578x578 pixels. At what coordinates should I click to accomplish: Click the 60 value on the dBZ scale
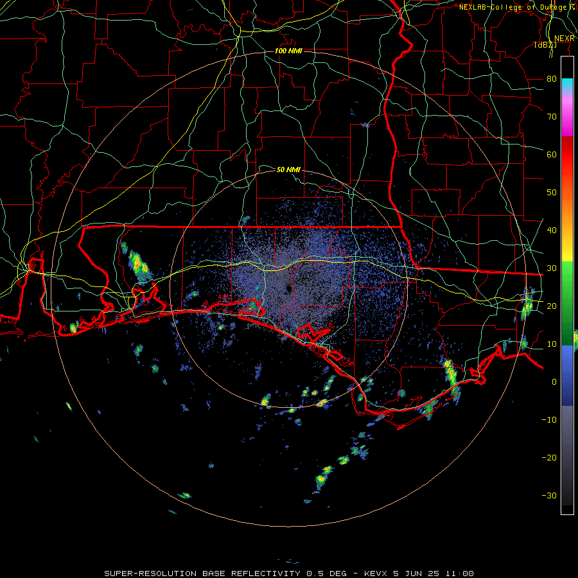[552, 154]
